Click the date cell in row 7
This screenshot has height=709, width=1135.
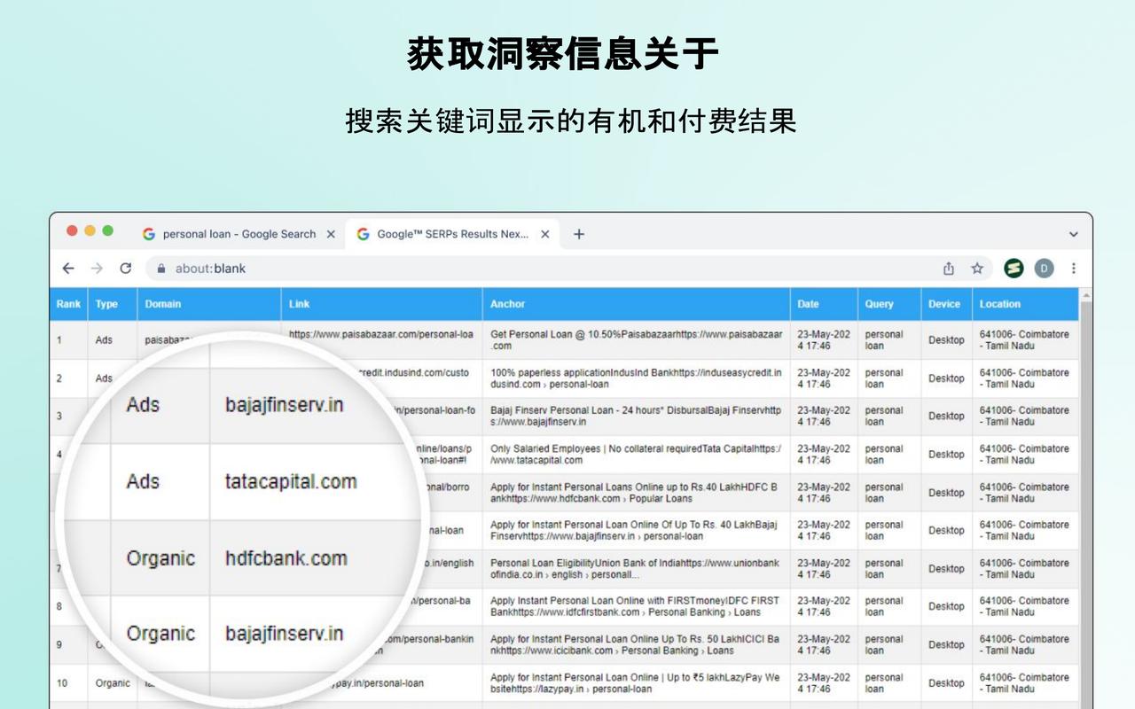pos(824,568)
